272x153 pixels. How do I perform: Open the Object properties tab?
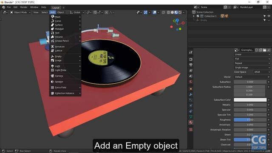(x=191, y=89)
